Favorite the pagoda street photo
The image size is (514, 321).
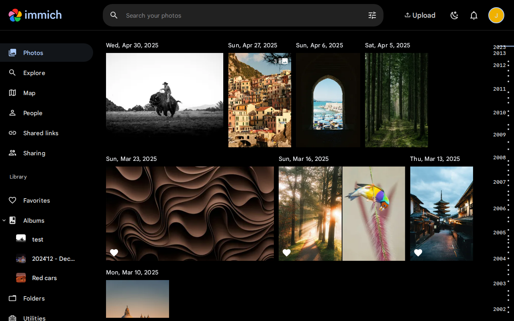[418, 253]
